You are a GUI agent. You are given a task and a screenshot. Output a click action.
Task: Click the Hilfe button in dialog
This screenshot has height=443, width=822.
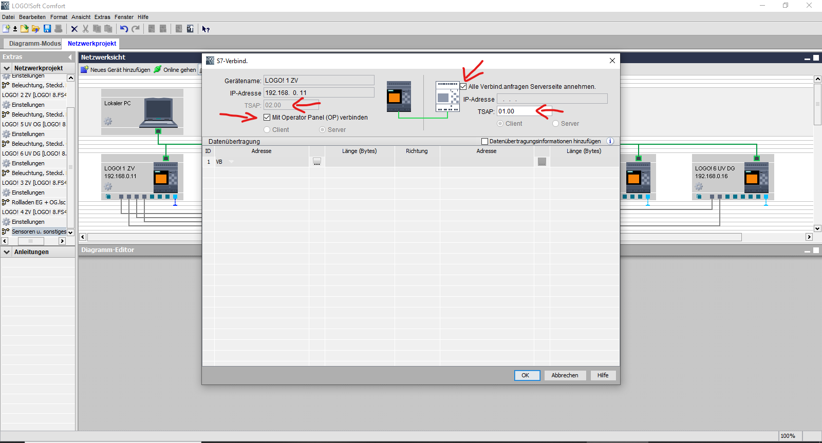tap(603, 375)
